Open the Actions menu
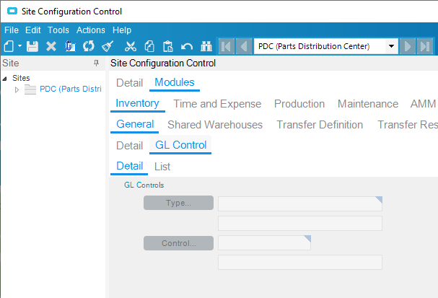 pos(91,30)
